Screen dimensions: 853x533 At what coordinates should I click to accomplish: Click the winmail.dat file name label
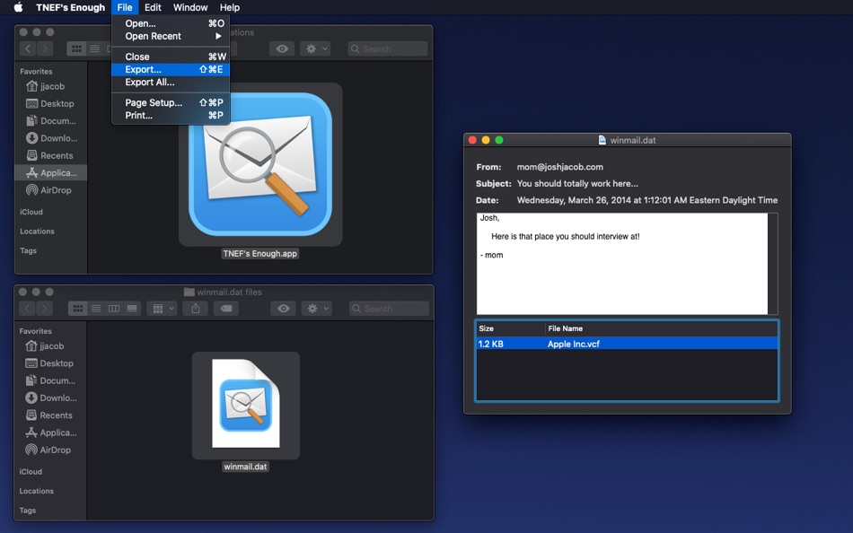[245, 467]
